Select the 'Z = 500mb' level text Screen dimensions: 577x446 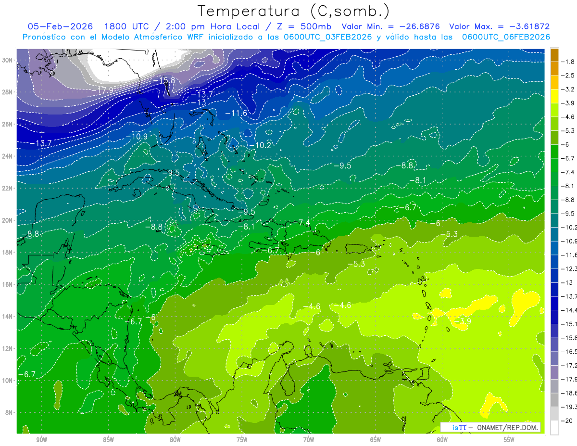(301, 26)
